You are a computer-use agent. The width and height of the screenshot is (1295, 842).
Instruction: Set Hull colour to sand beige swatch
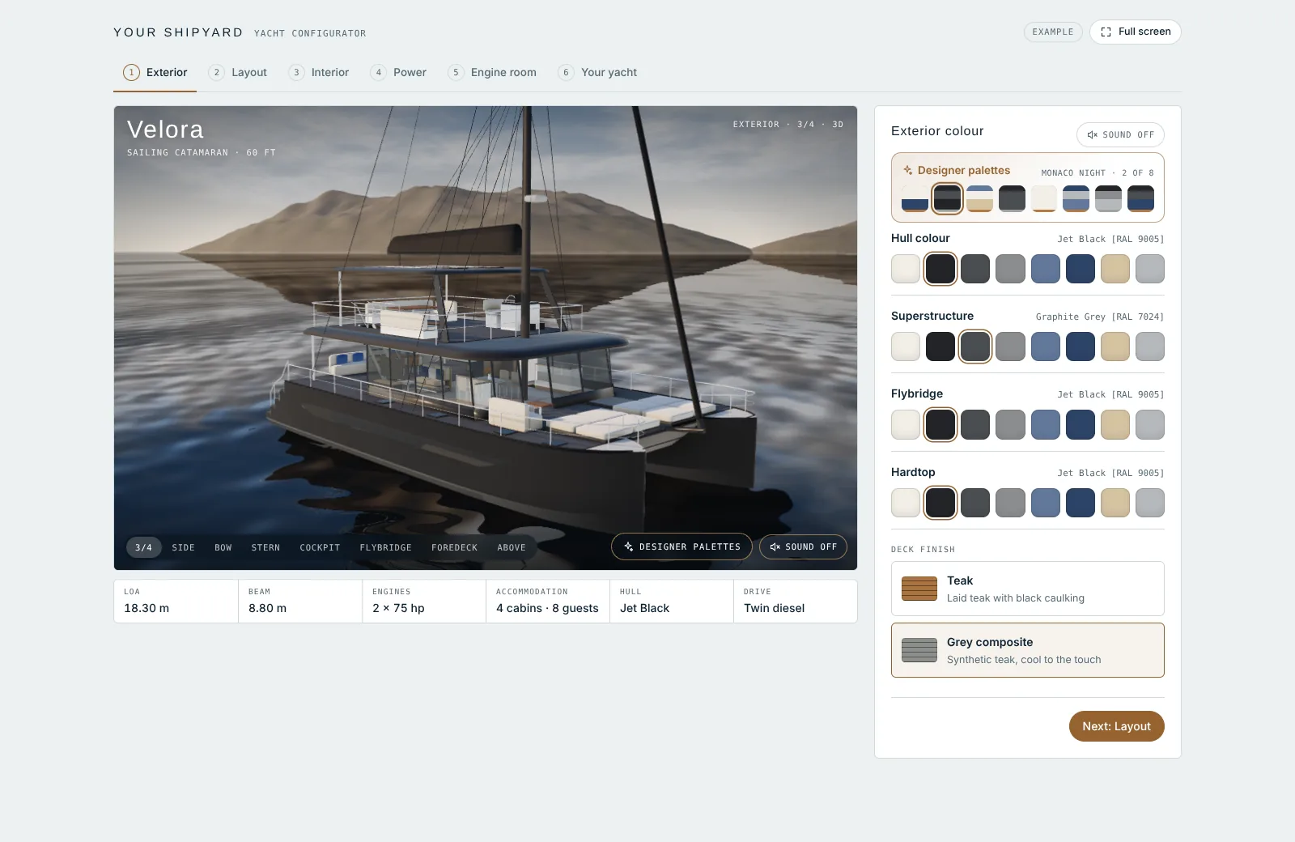pos(1115,269)
